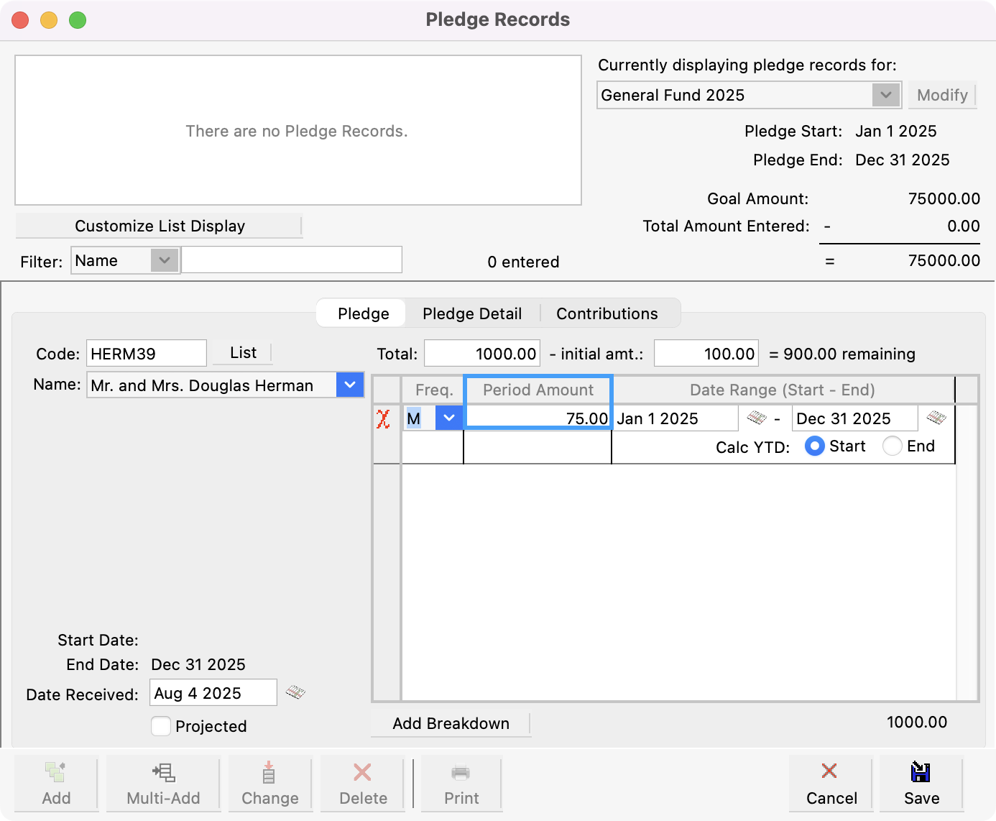Save the pledge using the floppy disk icon
The height and width of the screenshot is (821, 996).
921,784
